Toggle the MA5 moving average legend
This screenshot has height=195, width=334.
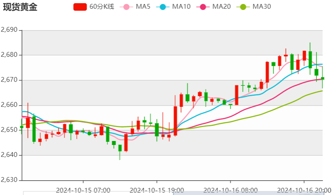135,7
